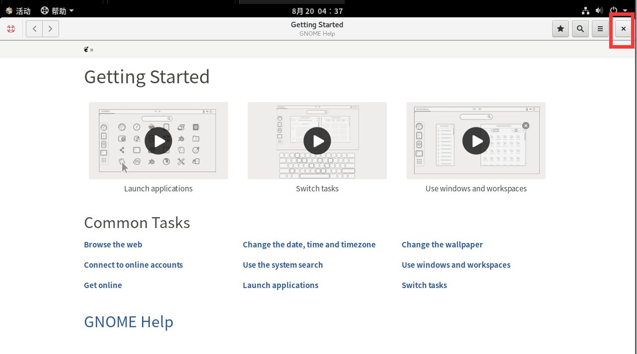The width and height of the screenshot is (637, 354).
Task: Click the volume speaker icon in top bar
Action: pos(599,10)
